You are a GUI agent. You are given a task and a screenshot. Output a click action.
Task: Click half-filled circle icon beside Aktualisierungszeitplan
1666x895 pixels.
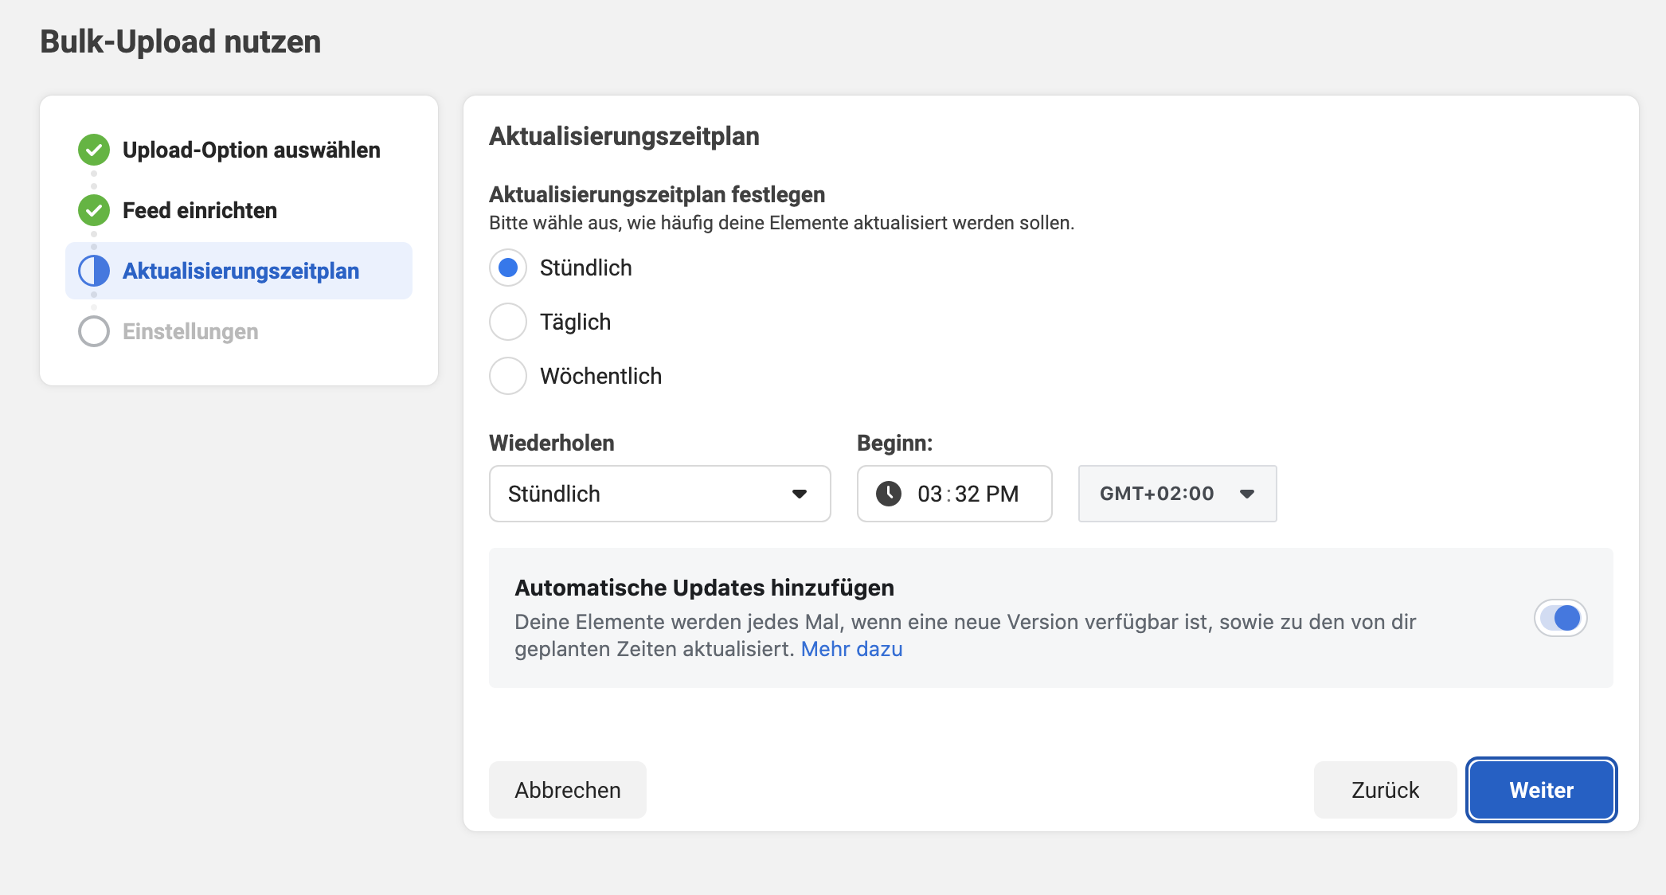coord(94,271)
